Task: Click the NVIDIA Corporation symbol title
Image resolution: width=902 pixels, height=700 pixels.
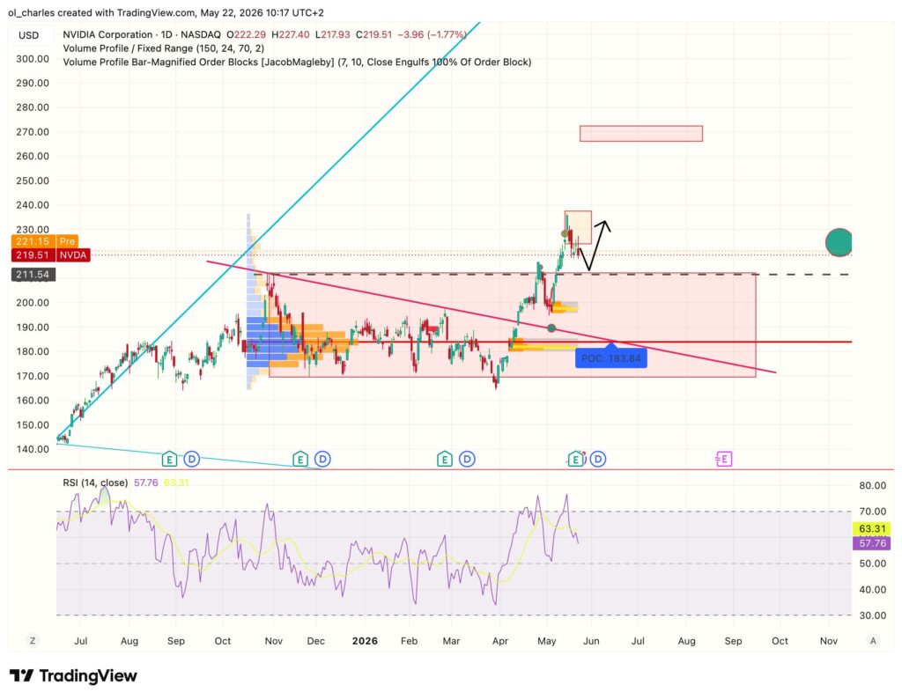Action: pos(107,34)
